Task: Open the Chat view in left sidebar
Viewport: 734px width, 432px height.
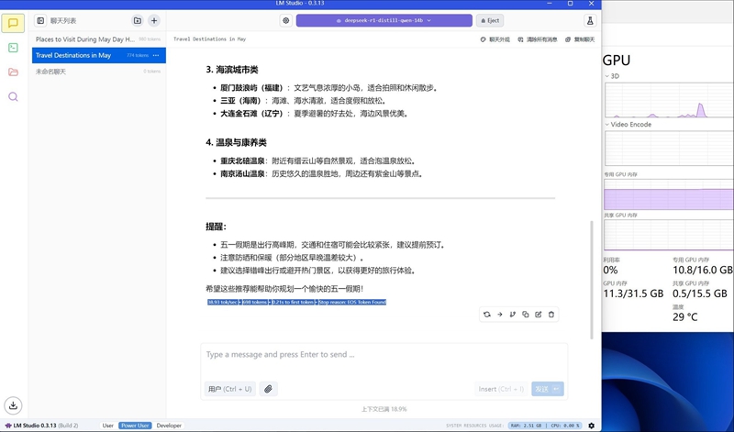Action: click(13, 23)
